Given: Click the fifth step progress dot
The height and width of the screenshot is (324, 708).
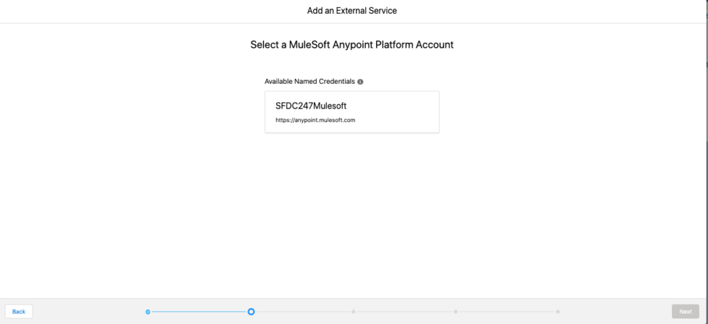Looking at the screenshot, I should coord(558,312).
